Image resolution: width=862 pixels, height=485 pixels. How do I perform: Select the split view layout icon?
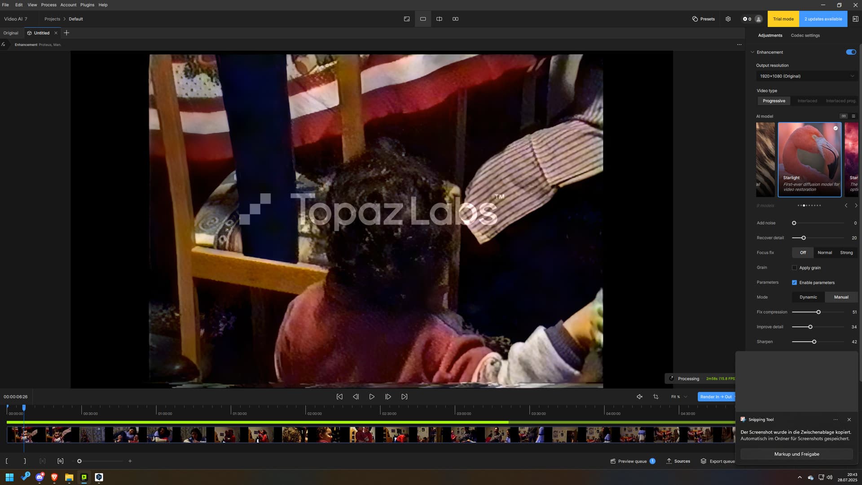click(x=439, y=19)
